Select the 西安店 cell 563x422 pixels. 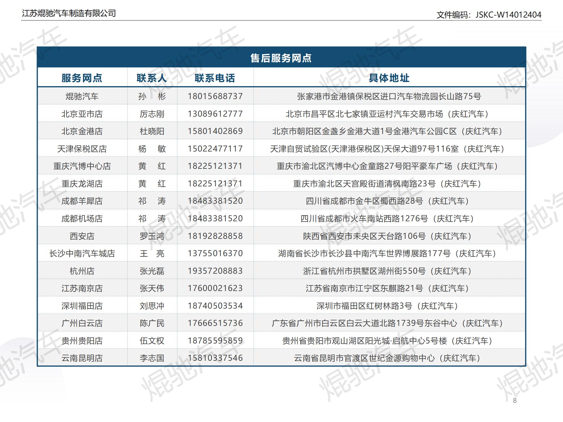tap(82, 236)
